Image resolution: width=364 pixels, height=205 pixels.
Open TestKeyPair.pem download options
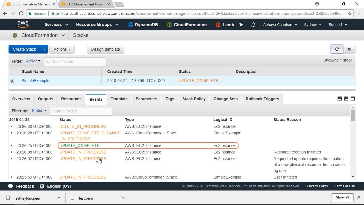(x=59, y=198)
